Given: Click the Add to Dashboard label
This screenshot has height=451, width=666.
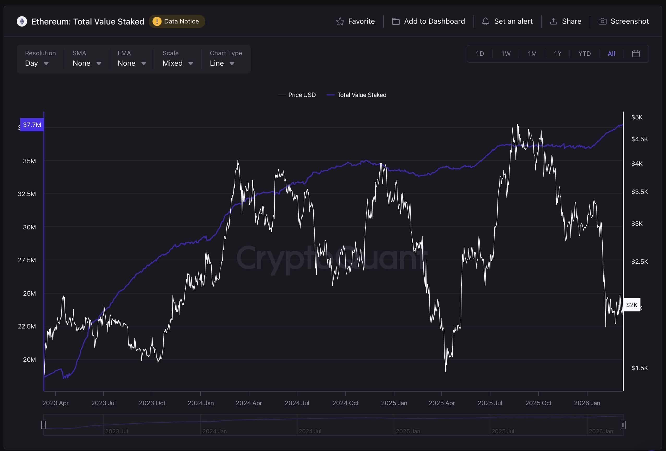Looking at the screenshot, I should pyautogui.click(x=434, y=21).
